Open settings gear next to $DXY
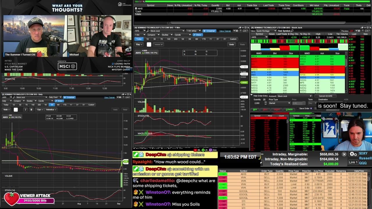Viewport: 372px width, 209px height. click(x=353, y=154)
